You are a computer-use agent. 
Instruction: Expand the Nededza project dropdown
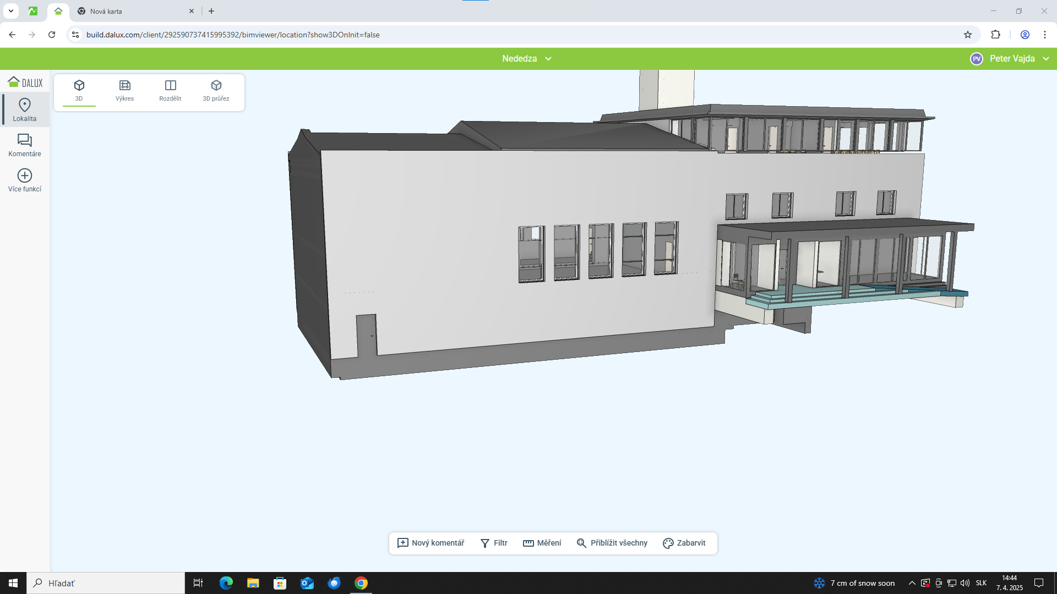coord(526,58)
